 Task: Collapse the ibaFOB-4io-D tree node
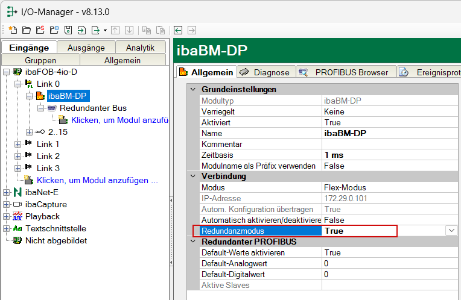click(6, 72)
